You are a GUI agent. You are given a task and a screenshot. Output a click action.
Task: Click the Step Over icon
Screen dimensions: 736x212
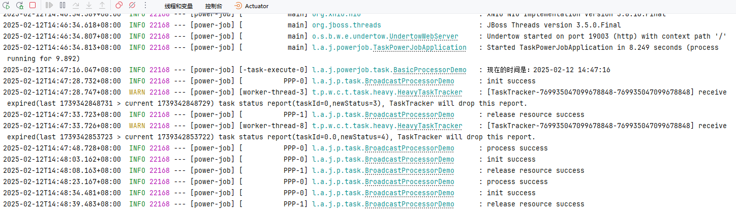pyautogui.click(x=76, y=6)
